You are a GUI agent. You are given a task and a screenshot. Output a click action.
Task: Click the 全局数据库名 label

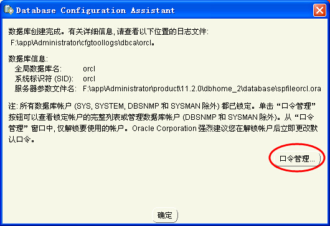coord(38,69)
